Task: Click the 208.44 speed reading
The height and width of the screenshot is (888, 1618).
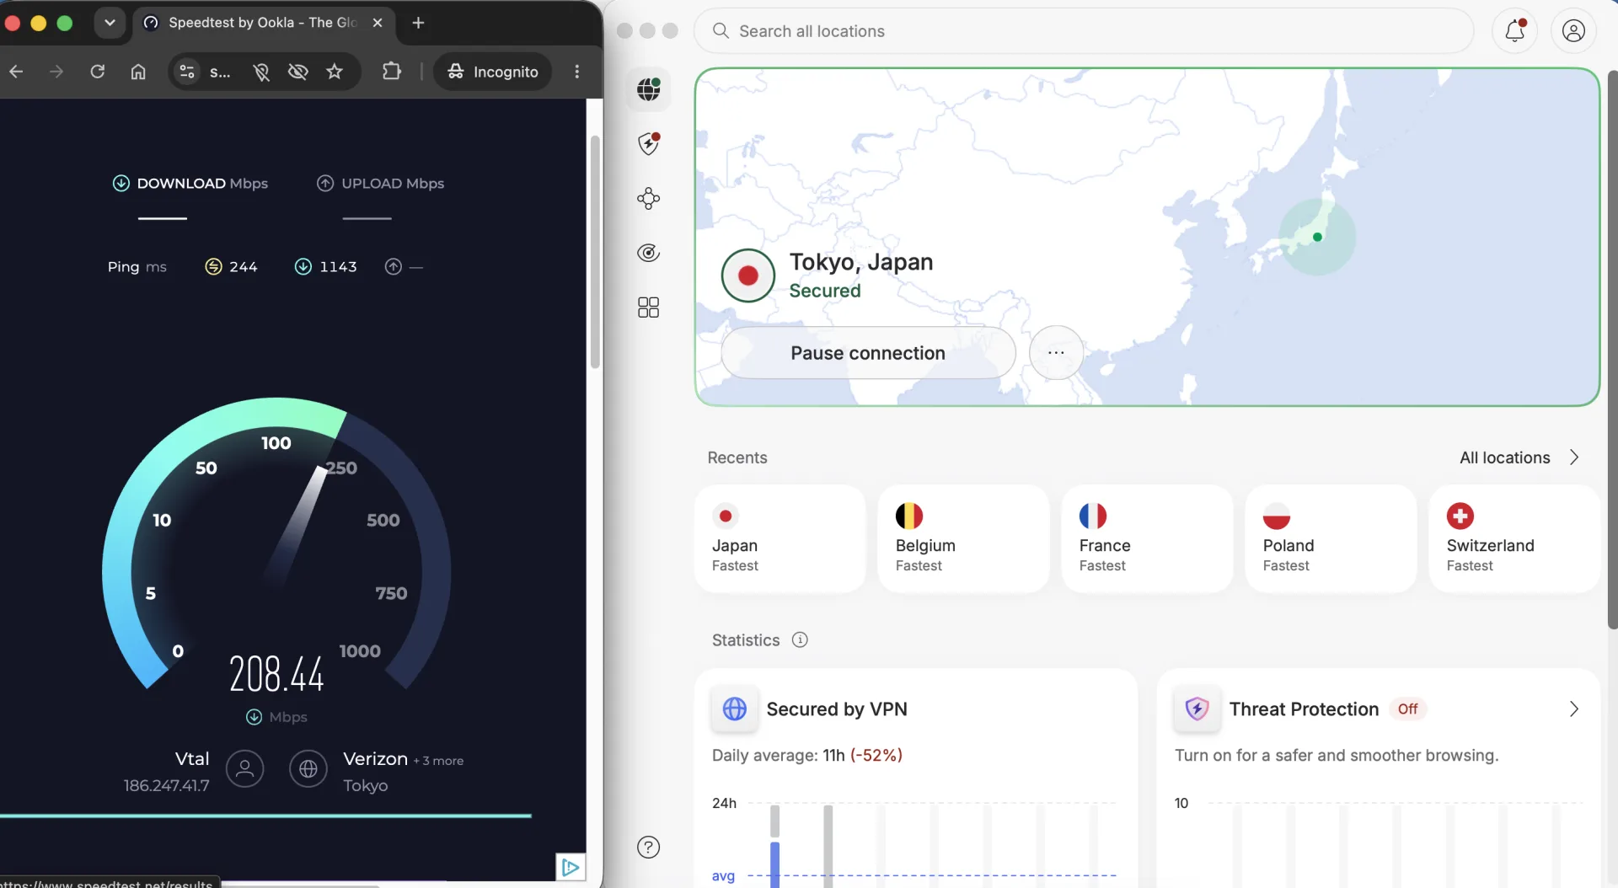Action: pyautogui.click(x=276, y=674)
